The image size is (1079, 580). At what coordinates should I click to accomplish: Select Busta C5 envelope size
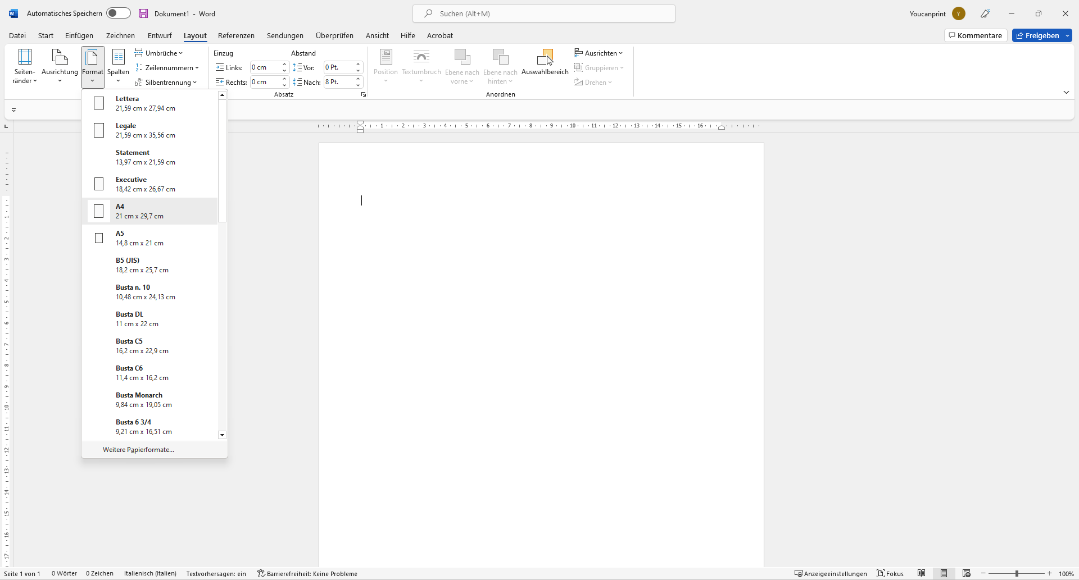click(149, 346)
